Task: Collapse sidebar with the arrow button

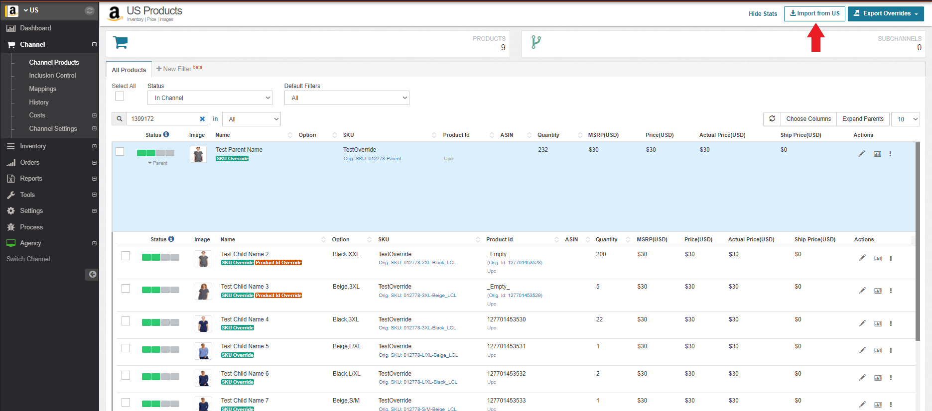Action: (92, 274)
